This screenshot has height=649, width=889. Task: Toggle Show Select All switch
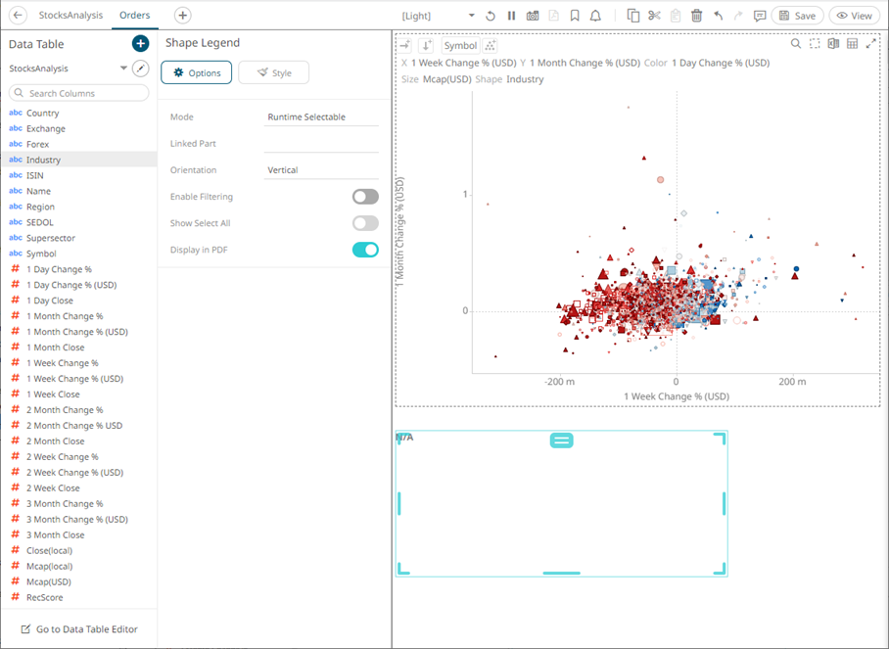[365, 223]
